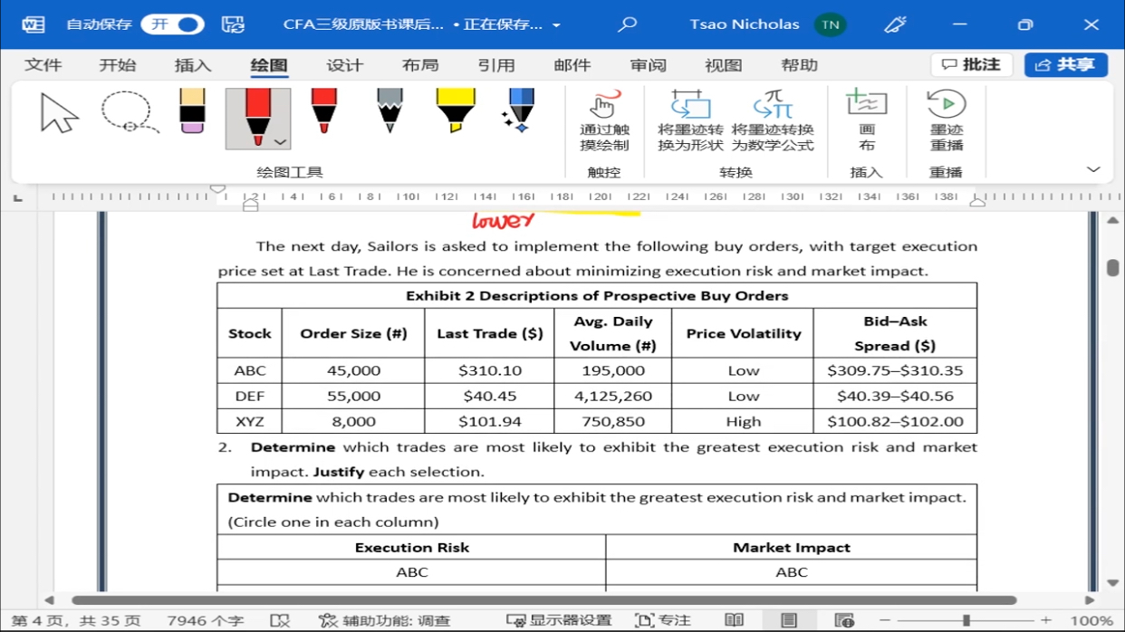Select the lasso selection tool

[128, 114]
